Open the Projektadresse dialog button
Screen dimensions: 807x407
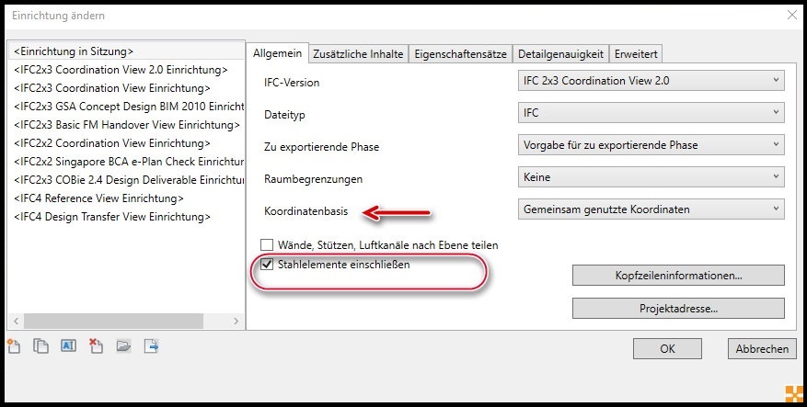pyautogui.click(x=678, y=308)
